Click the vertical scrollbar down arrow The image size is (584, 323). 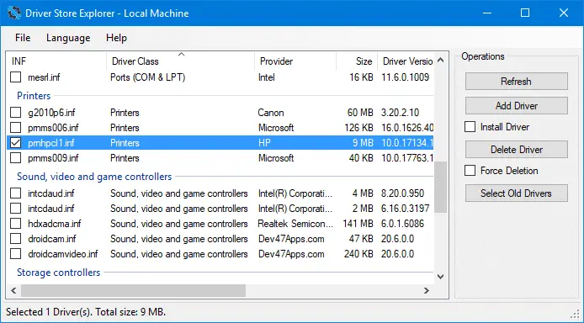(x=441, y=277)
